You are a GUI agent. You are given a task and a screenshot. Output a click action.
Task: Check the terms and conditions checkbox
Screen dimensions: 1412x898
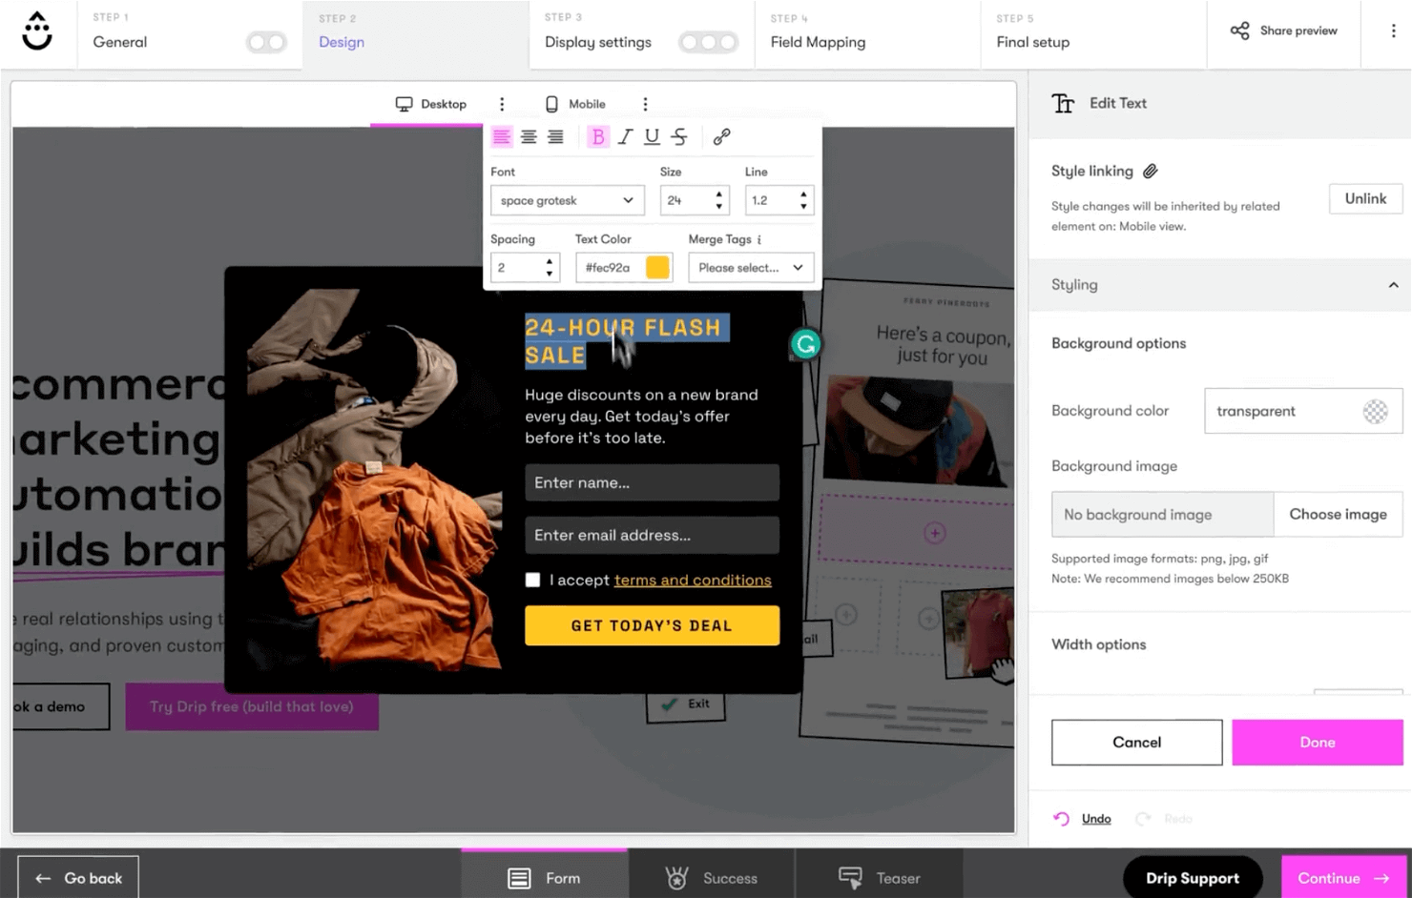[x=532, y=580]
